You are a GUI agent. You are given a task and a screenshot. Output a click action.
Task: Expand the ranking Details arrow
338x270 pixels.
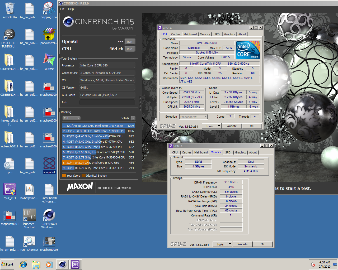[133, 118]
